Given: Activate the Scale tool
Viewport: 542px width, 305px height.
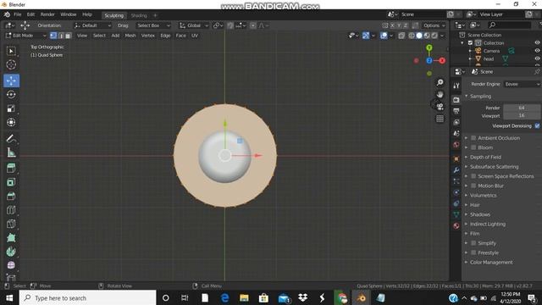Looking at the screenshot, I should click(x=11, y=108).
